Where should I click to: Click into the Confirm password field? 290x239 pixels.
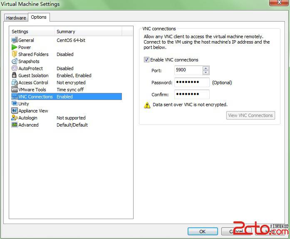point(192,94)
